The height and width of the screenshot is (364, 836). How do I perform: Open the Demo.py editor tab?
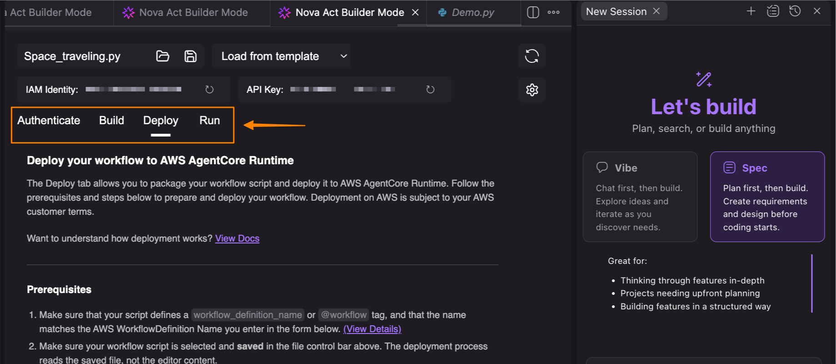click(x=473, y=12)
